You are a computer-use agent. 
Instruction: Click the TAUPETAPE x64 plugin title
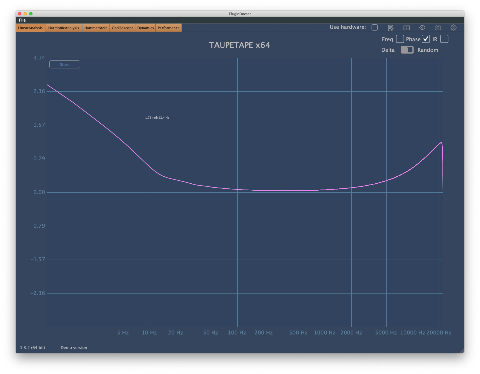(x=240, y=45)
